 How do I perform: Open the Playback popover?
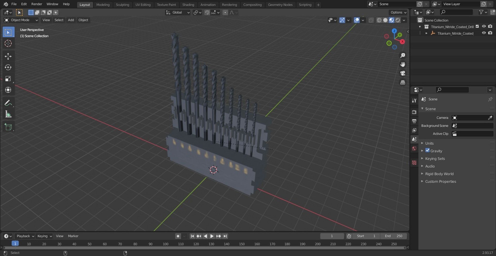[x=25, y=236]
